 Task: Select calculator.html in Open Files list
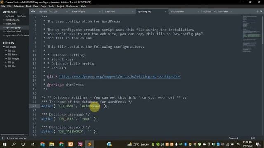point(13,31)
